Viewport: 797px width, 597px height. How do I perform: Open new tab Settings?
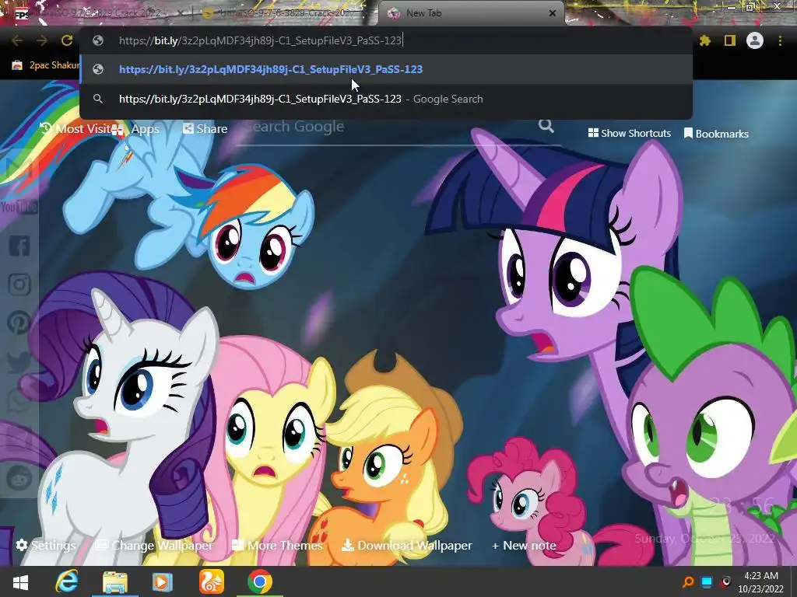pos(46,546)
